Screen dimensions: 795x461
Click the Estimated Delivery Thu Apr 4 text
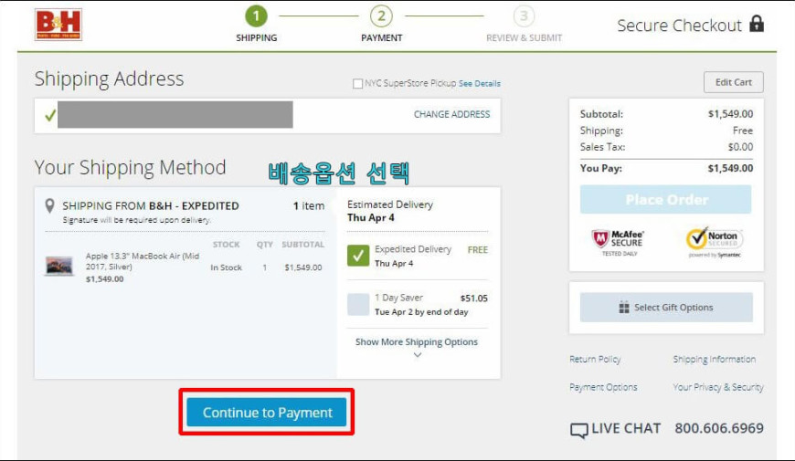pyautogui.click(x=390, y=211)
